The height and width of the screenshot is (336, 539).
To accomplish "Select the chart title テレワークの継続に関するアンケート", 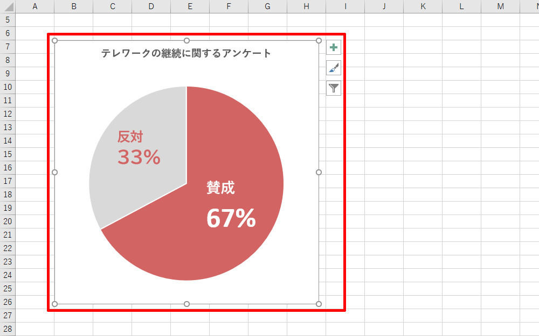I will coord(186,53).
